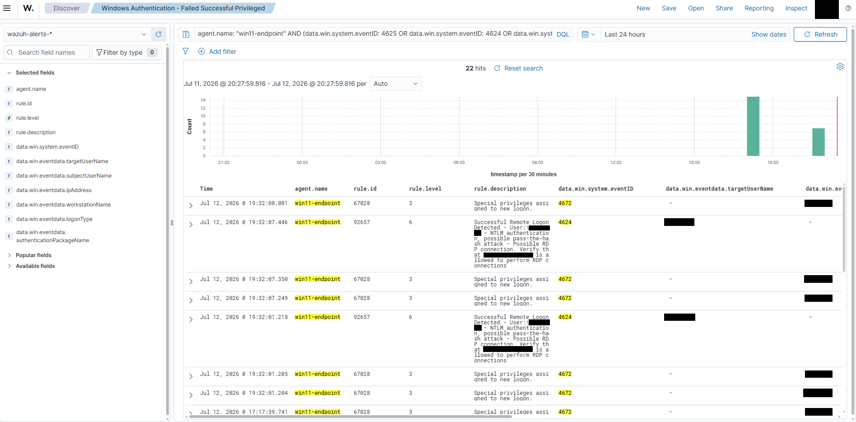
Task: Open the Inspect panel
Action: click(796, 8)
